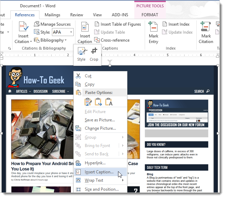Click the right indent marker on ruler

pyautogui.click(x=217, y=56)
